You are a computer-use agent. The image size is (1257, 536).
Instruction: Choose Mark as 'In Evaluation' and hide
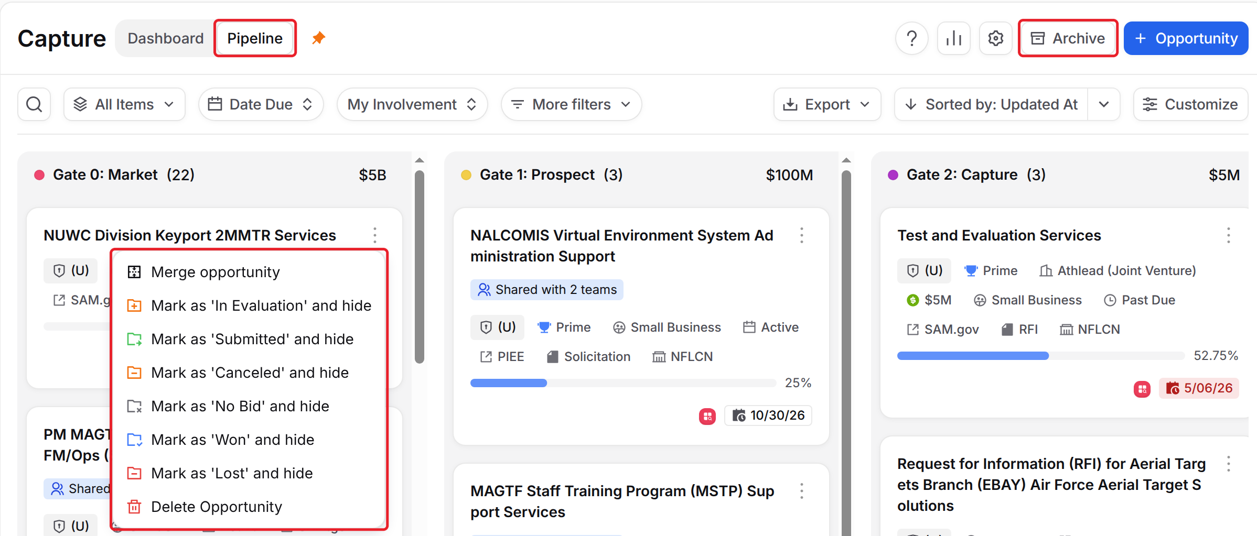coord(250,305)
